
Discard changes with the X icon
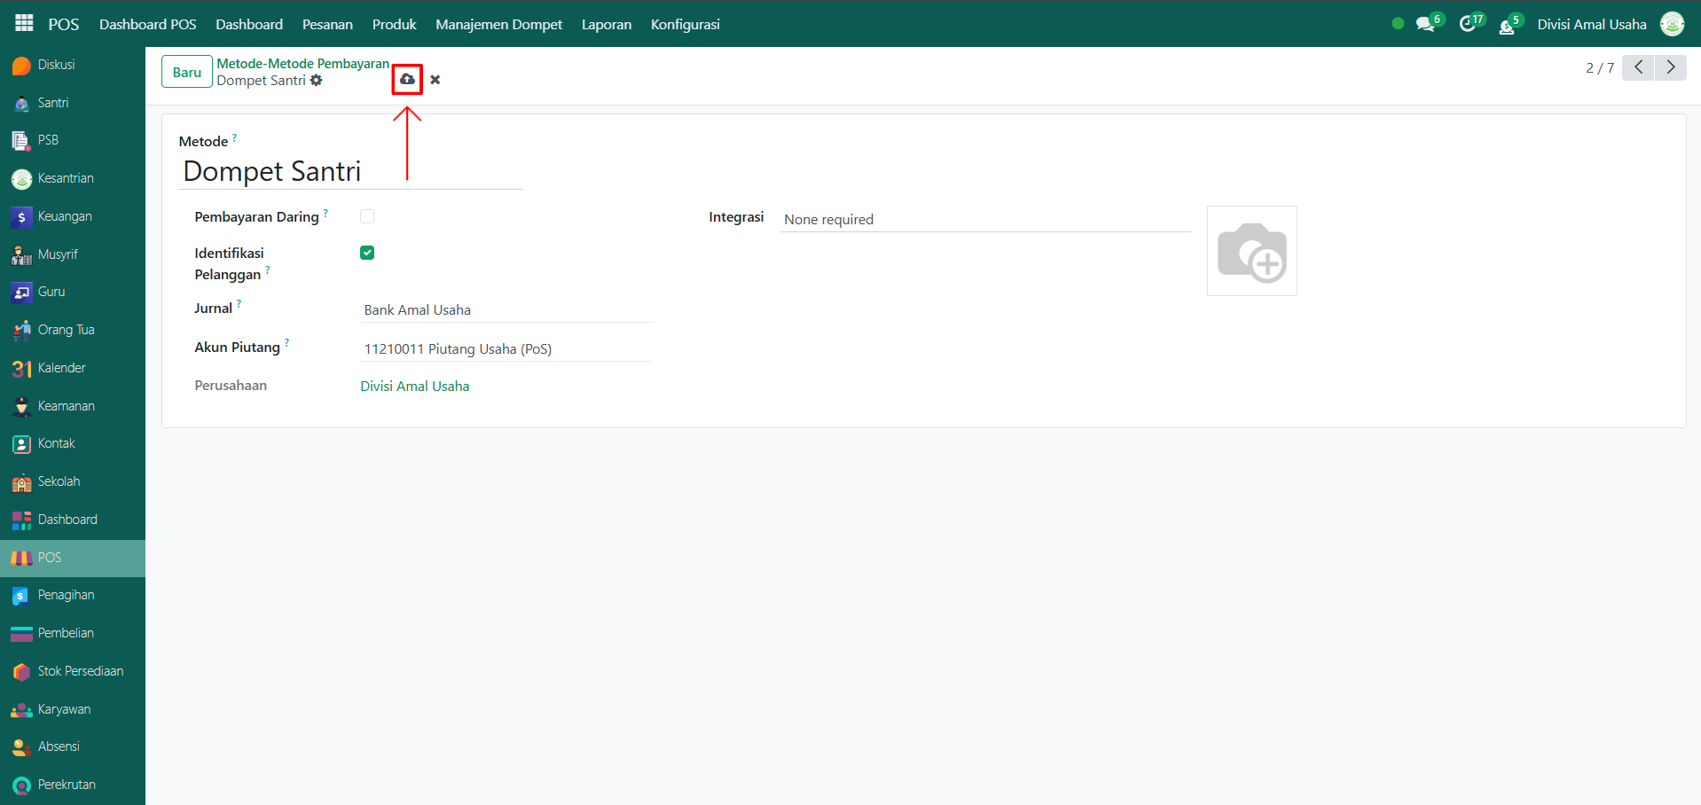click(435, 80)
